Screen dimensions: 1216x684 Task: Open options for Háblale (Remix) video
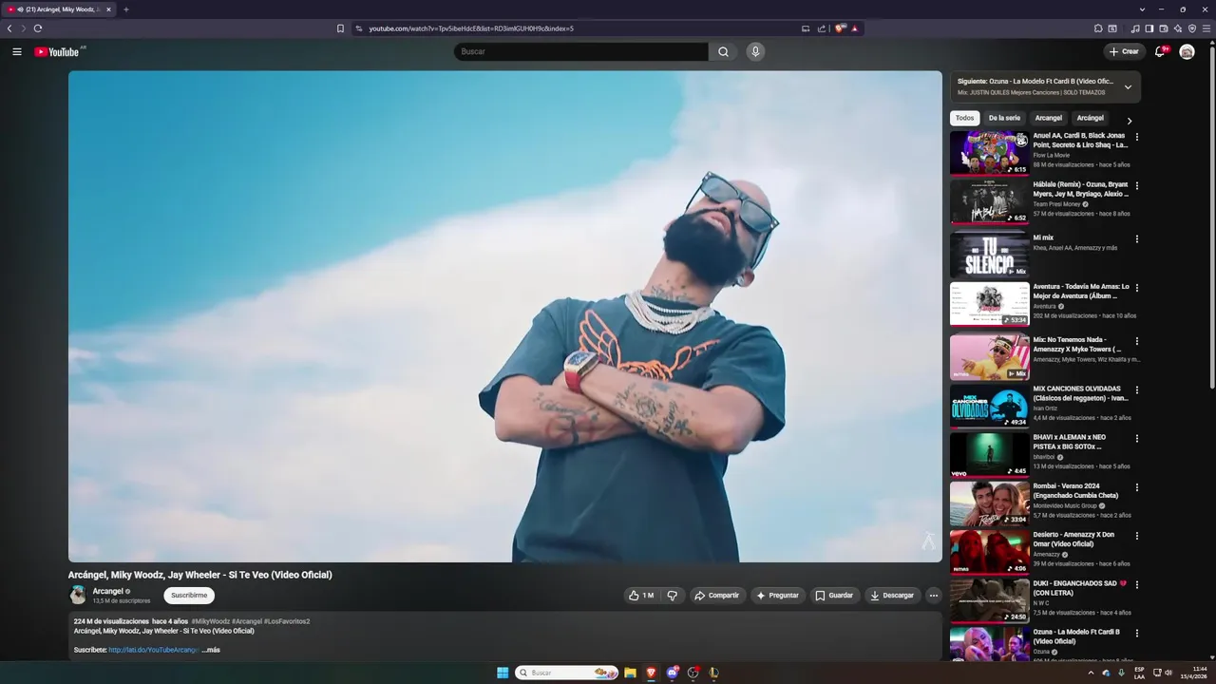tap(1136, 185)
